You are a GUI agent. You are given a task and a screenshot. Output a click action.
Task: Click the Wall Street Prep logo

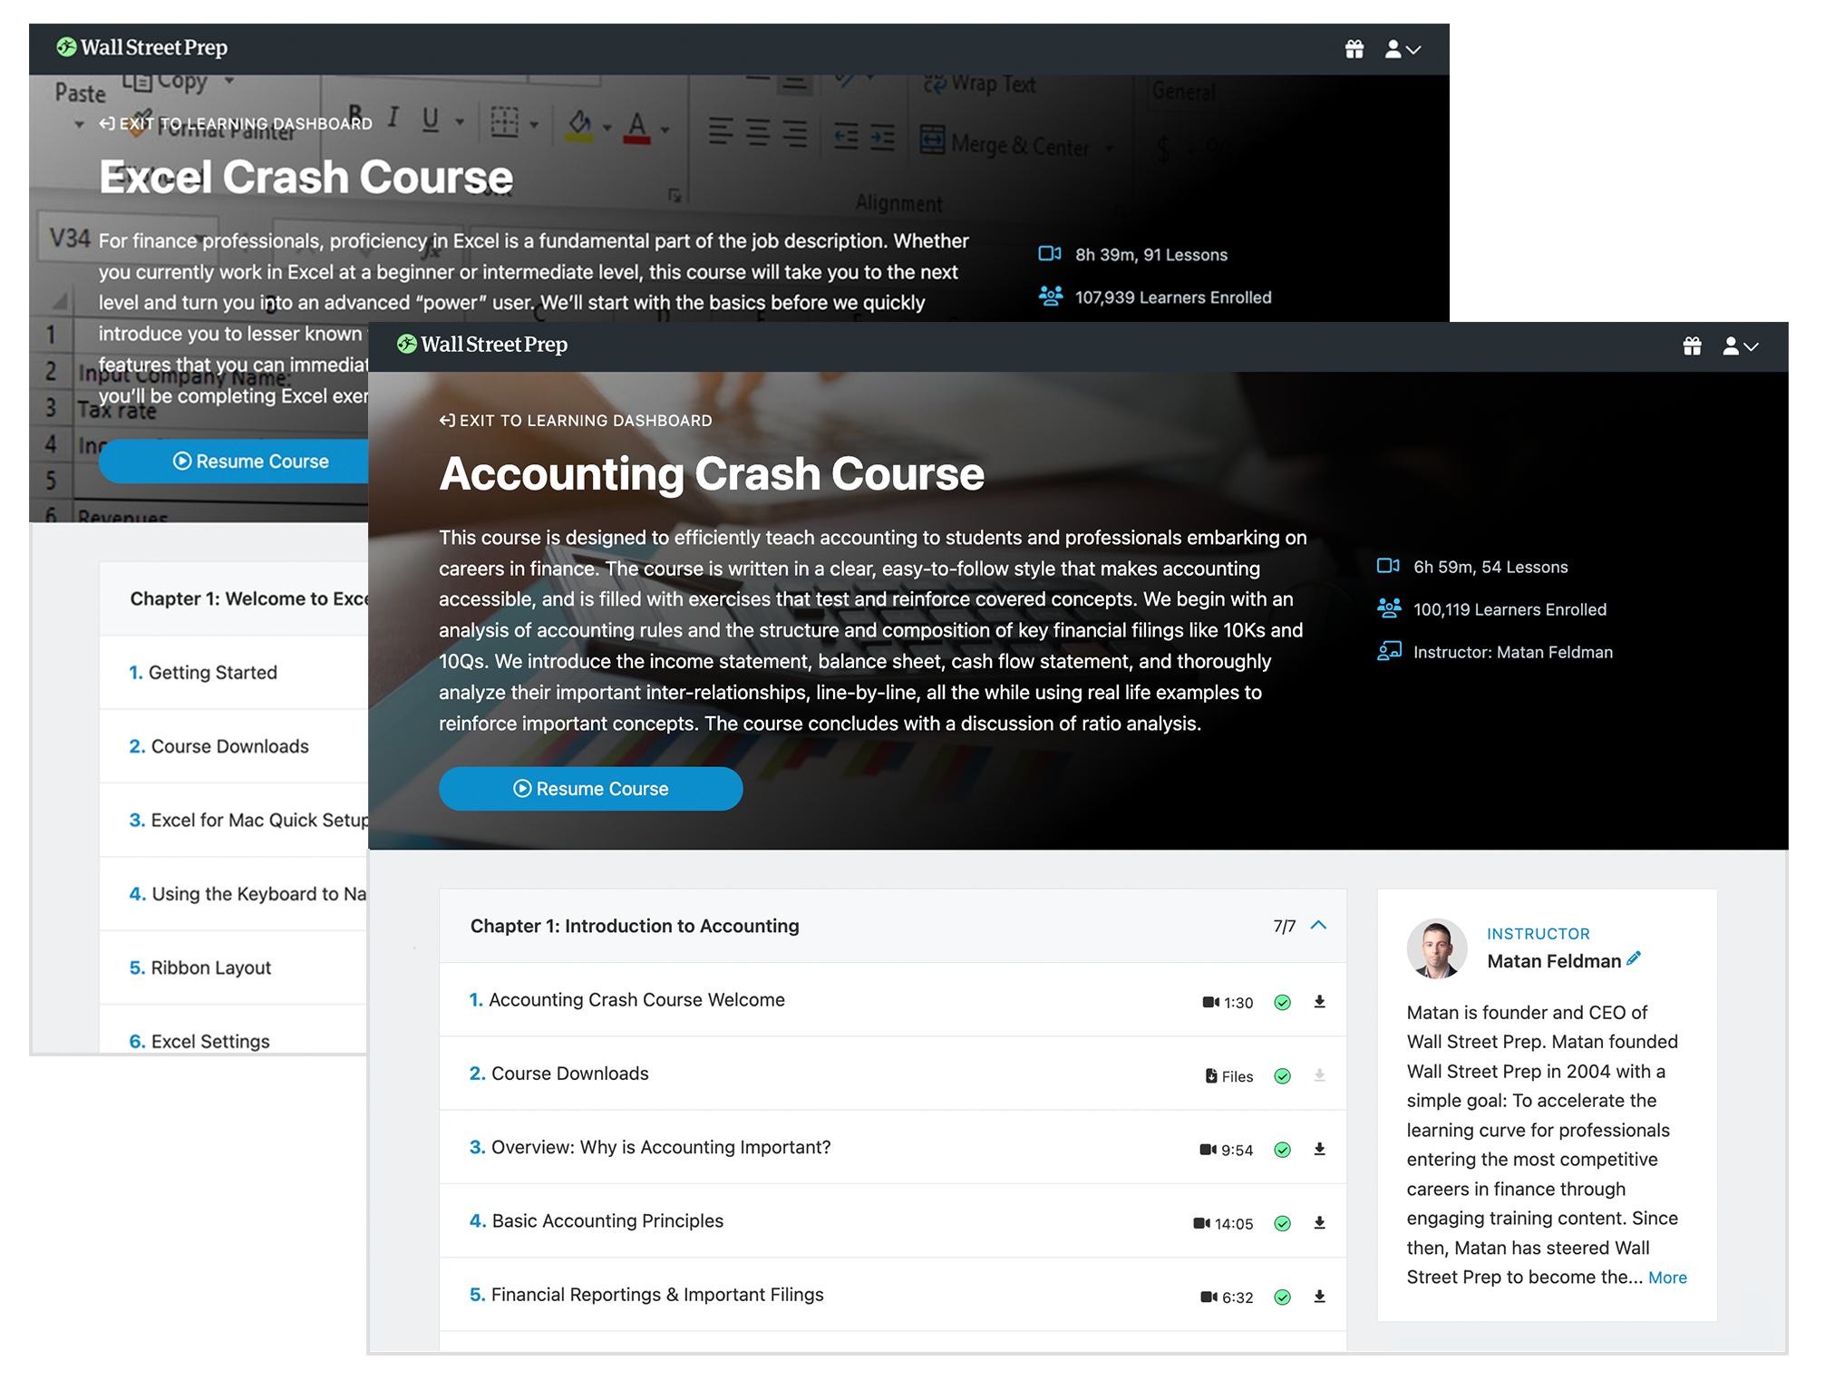(483, 345)
